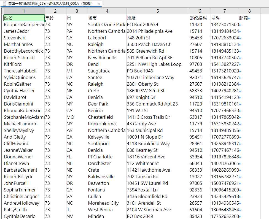This screenshot has width=269, height=219.
Task: Select column header 4
Action: point(107,11)
